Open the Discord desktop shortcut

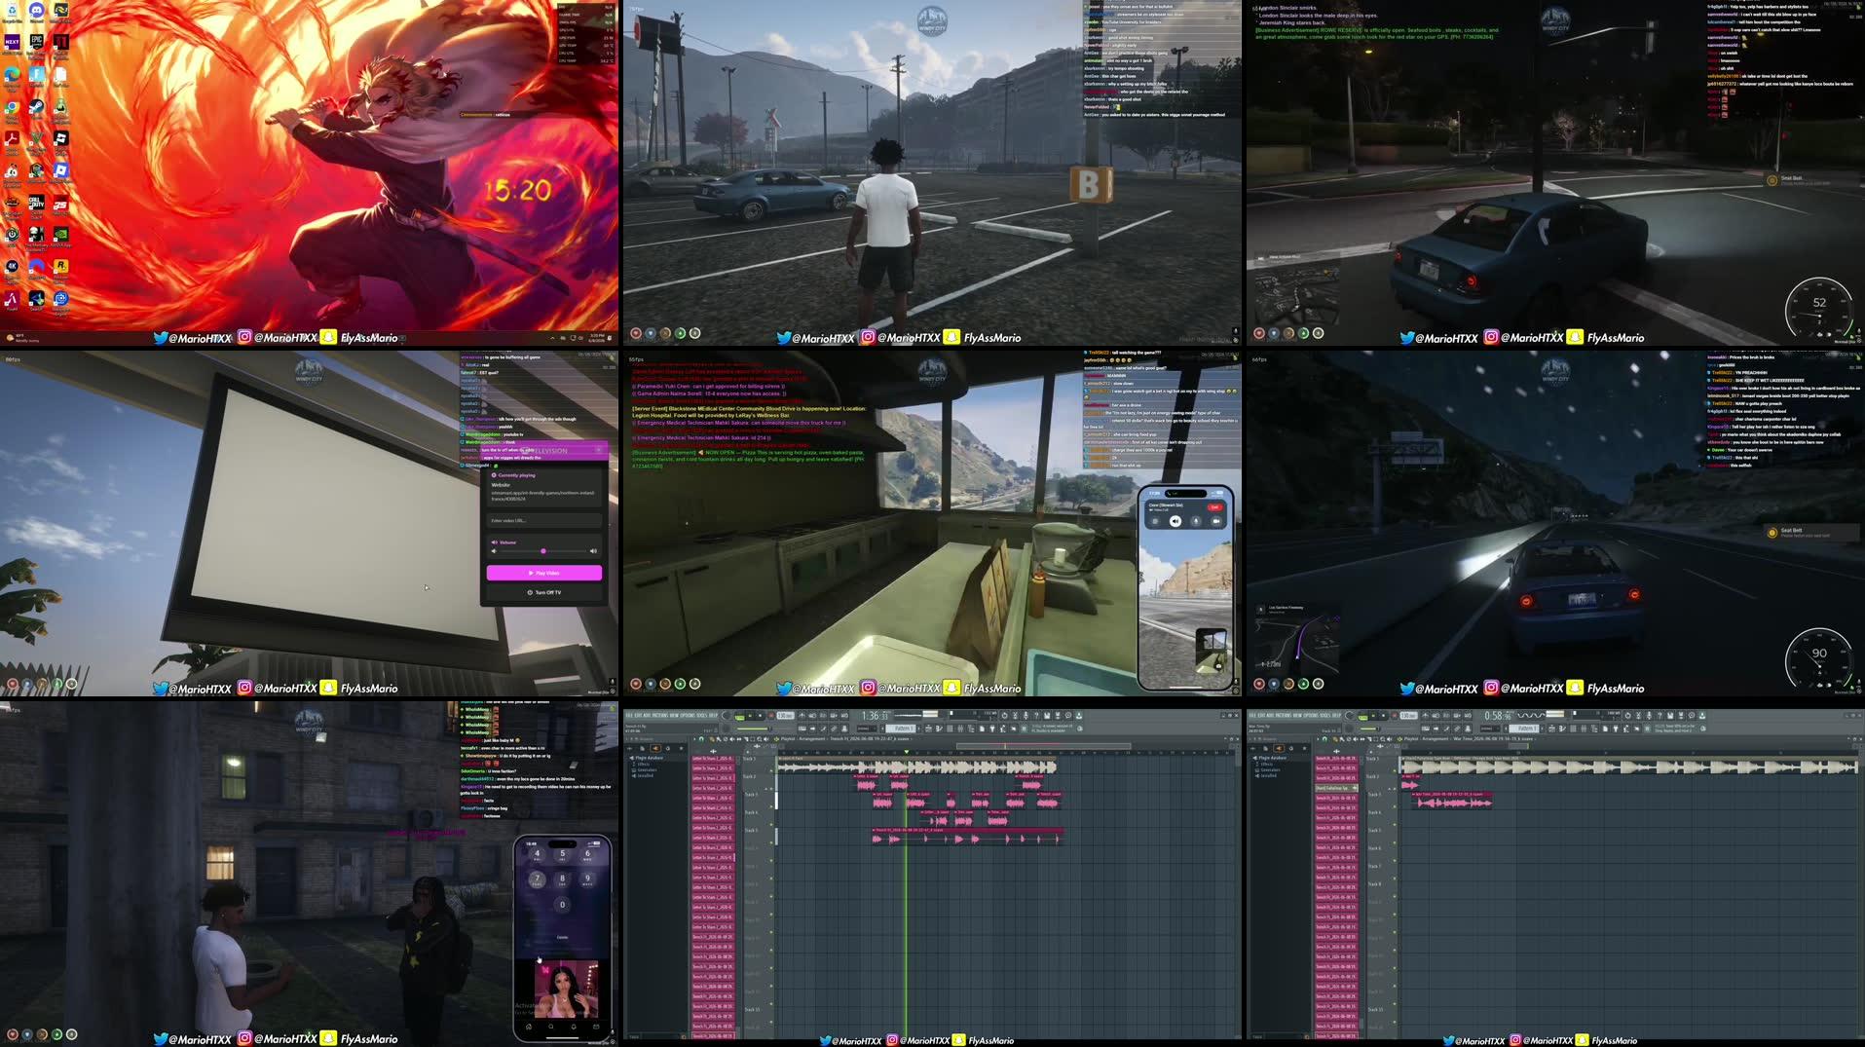click(37, 10)
